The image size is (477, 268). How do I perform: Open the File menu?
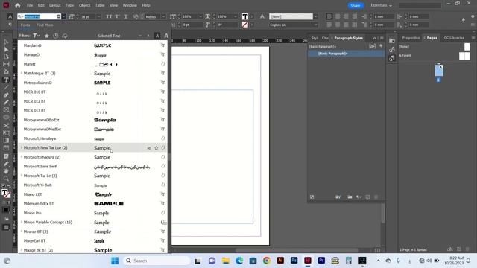tap(30, 5)
